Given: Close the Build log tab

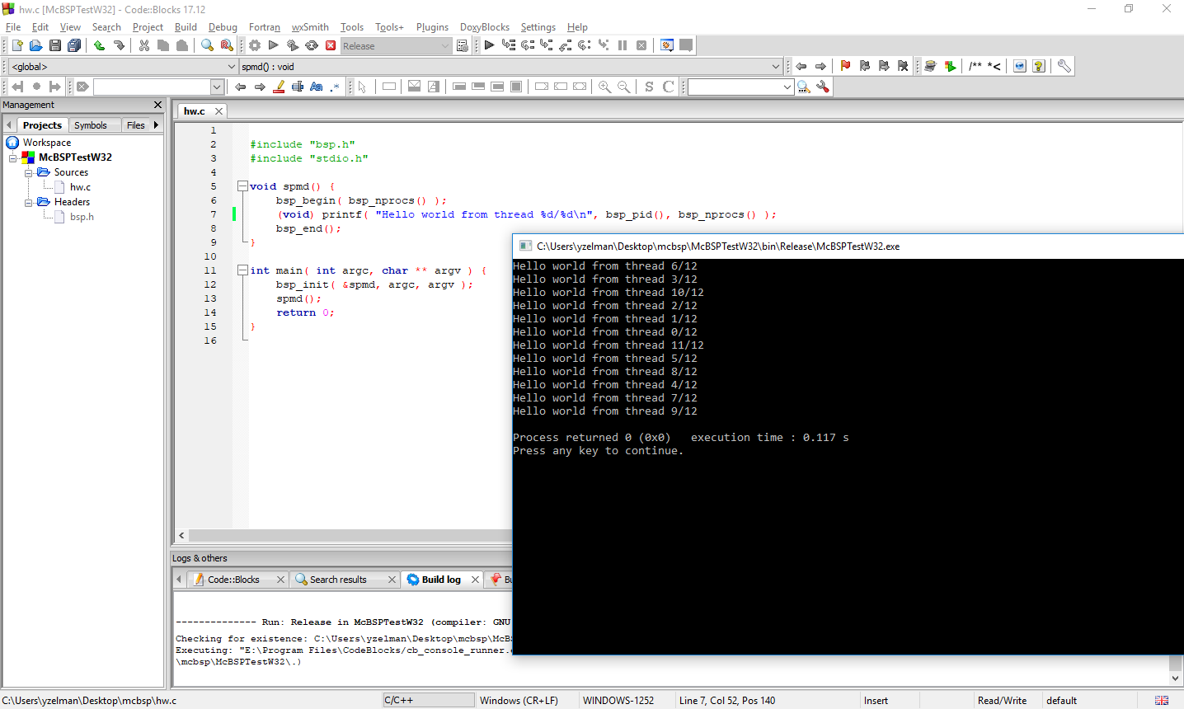Looking at the screenshot, I should click(x=475, y=580).
